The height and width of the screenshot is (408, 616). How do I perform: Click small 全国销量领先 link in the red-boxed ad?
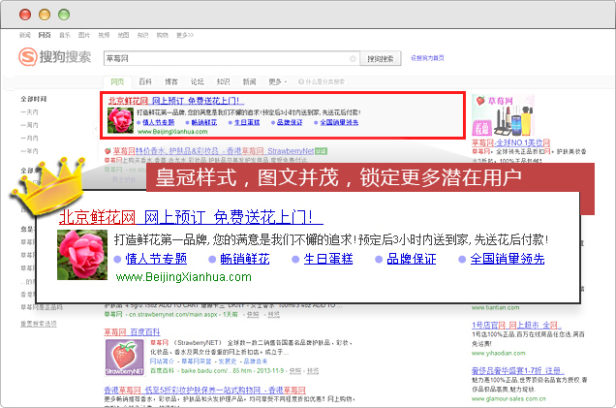339,122
